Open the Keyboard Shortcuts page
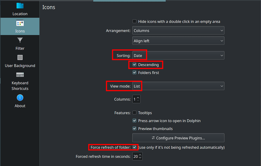The width and height of the screenshot is (261, 166). click(20, 81)
